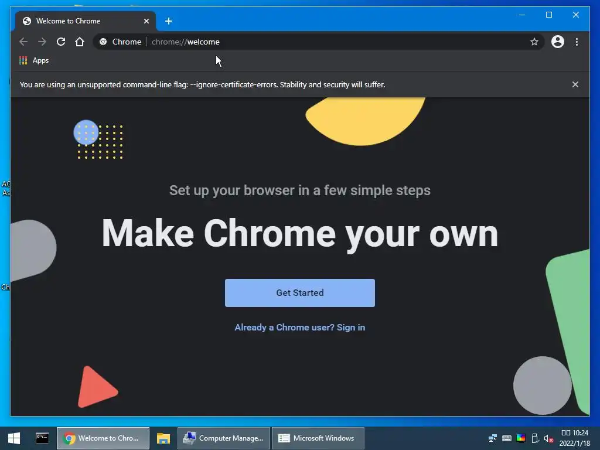The width and height of the screenshot is (600, 450).
Task: Click the Chrome site info chip
Action: 120,42
